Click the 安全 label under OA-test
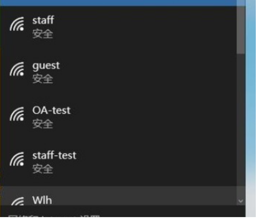Image resolution: width=259 pixels, height=221 pixels. [43, 125]
